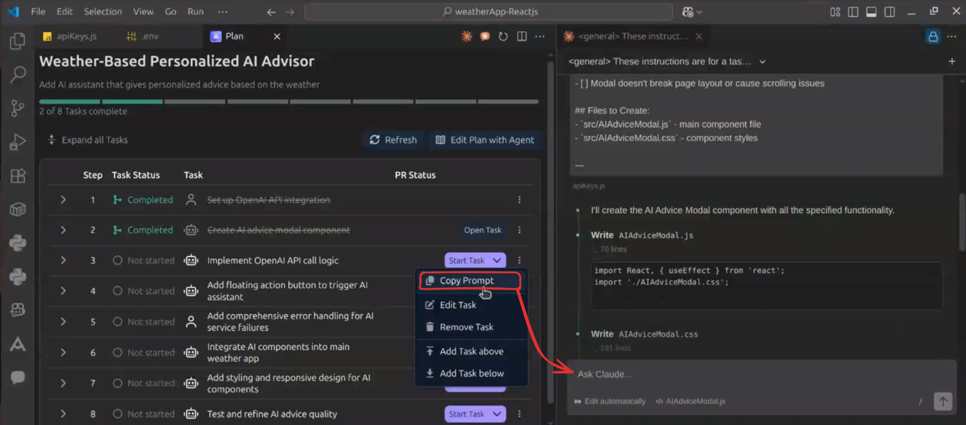
Task: Toggle Edit automatically mode in Claude input
Action: pos(610,401)
